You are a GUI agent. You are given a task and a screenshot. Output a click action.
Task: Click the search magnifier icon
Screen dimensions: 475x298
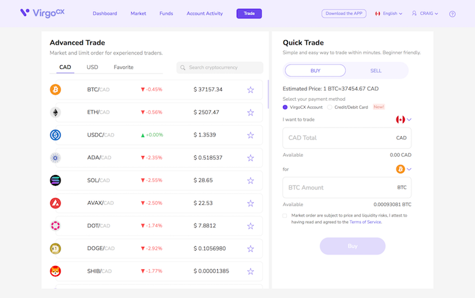(x=183, y=68)
